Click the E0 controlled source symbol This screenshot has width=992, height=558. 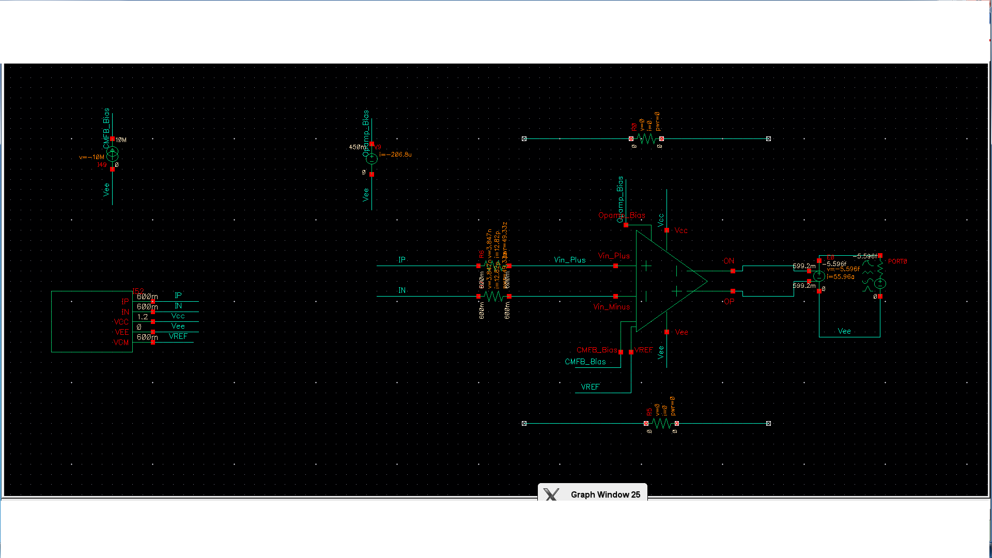819,276
